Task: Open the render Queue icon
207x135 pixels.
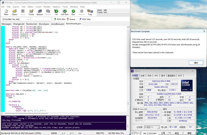Action: pos(40,12)
